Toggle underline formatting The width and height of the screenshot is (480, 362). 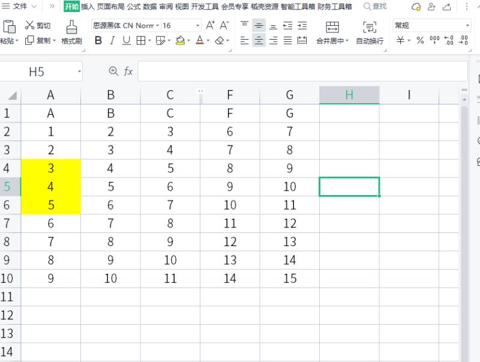(x=126, y=40)
